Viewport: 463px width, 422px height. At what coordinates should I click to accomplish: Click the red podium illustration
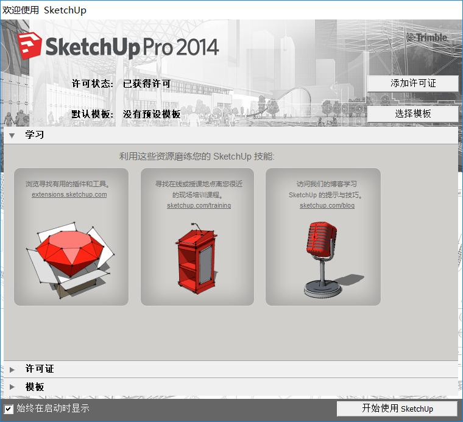coord(197,259)
